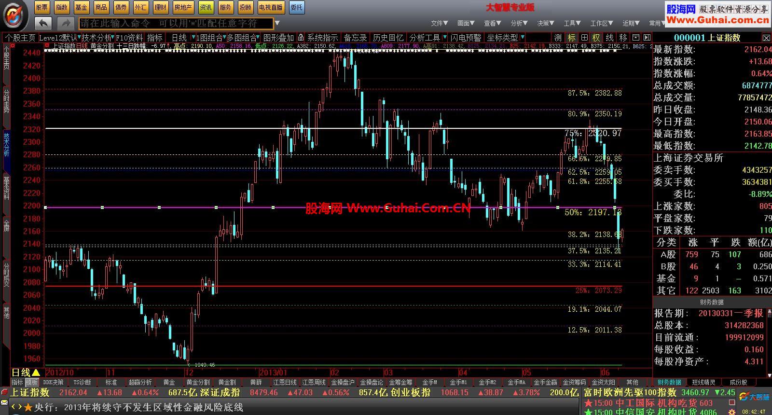Click 系统指示 in the toolbar

point(323,37)
